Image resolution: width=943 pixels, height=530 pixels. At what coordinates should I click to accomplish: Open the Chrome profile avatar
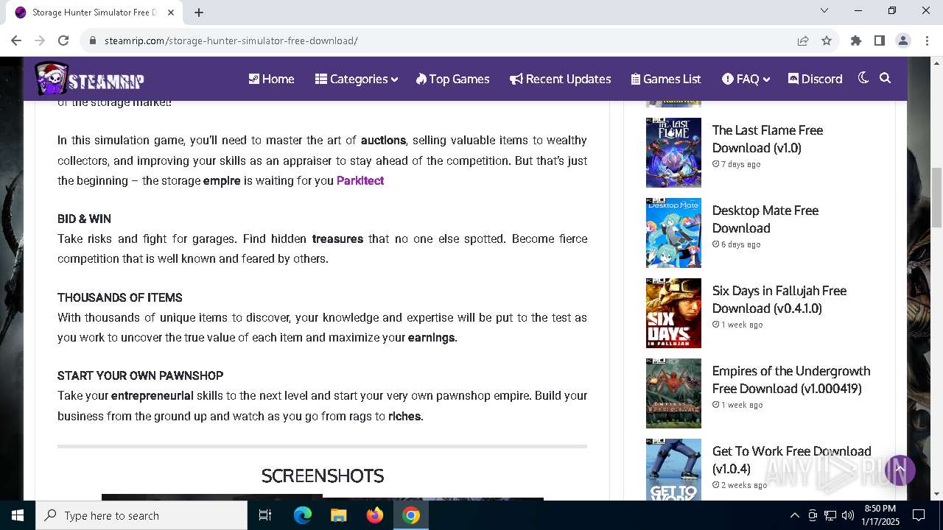point(903,40)
